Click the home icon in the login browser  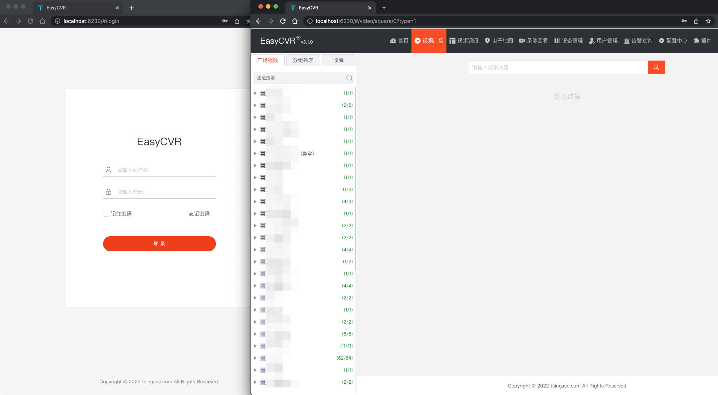pos(43,21)
